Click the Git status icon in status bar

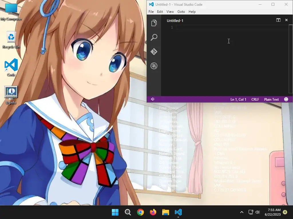coord(153,99)
